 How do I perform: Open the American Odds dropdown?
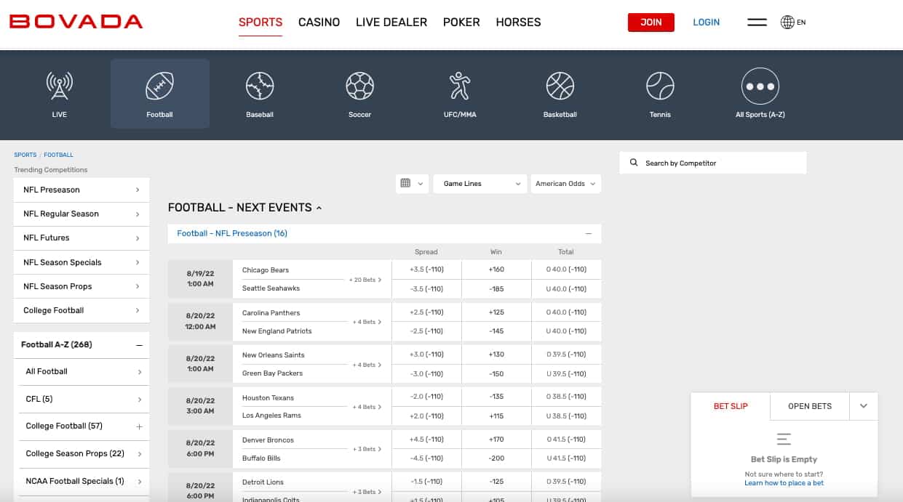coord(565,184)
